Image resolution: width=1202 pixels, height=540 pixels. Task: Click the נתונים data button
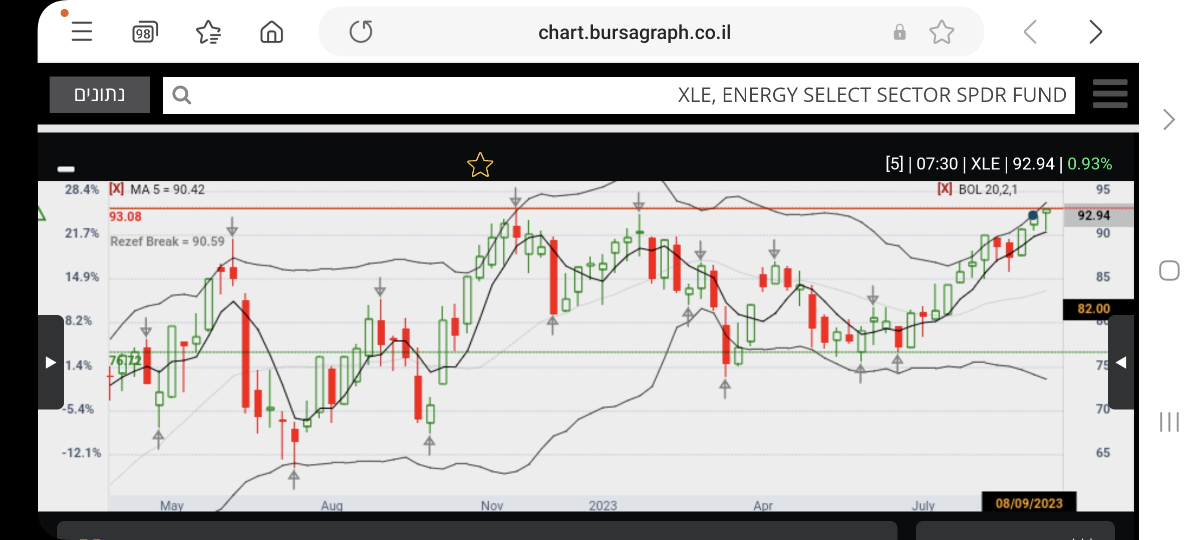click(x=100, y=94)
